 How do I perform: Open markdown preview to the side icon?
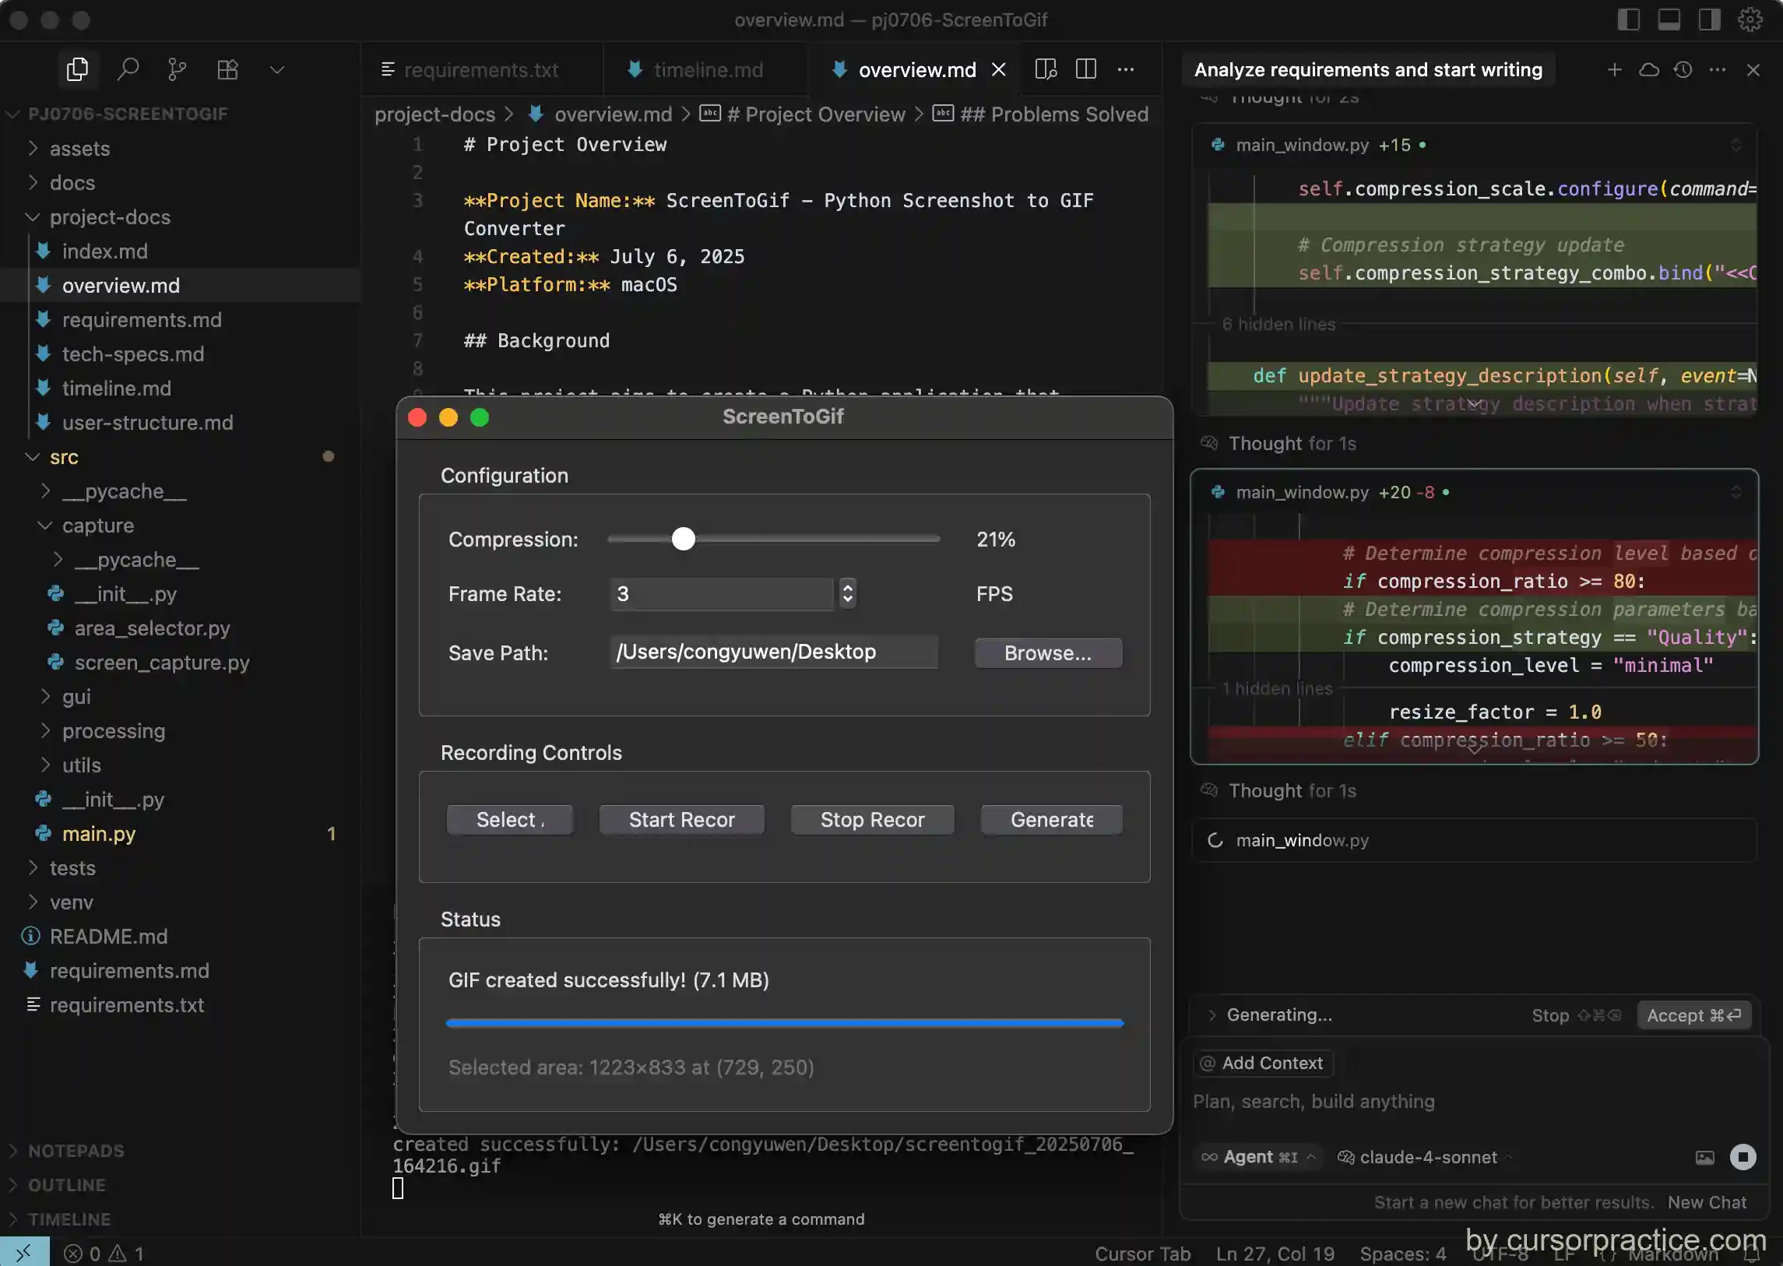pyautogui.click(x=1046, y=69)
